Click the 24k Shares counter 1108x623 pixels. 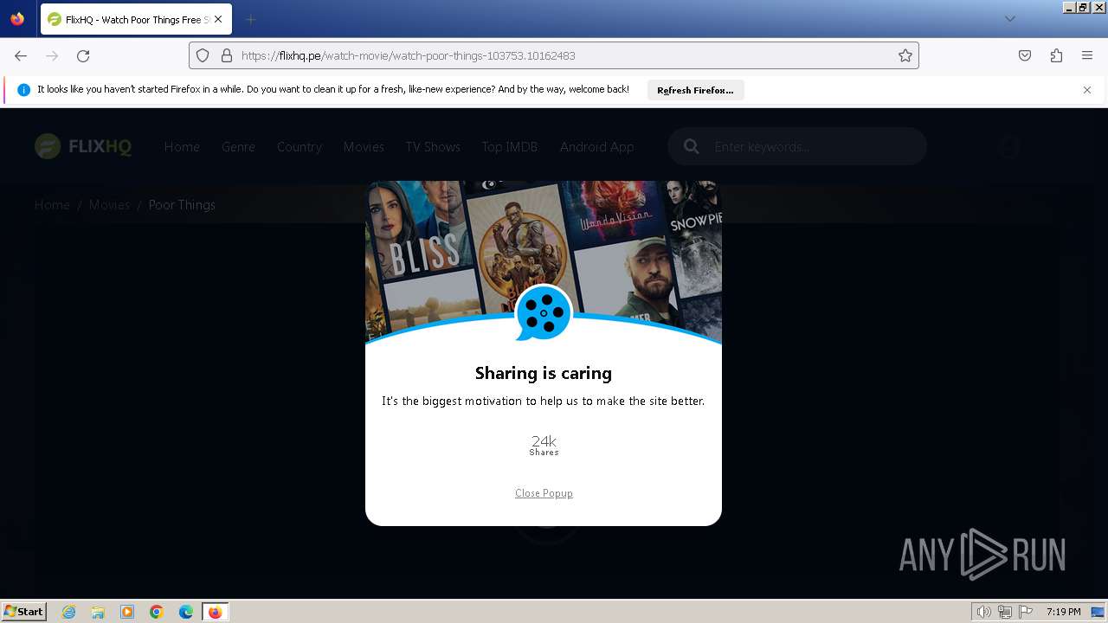pyautogui.click(x=544, y=445)
